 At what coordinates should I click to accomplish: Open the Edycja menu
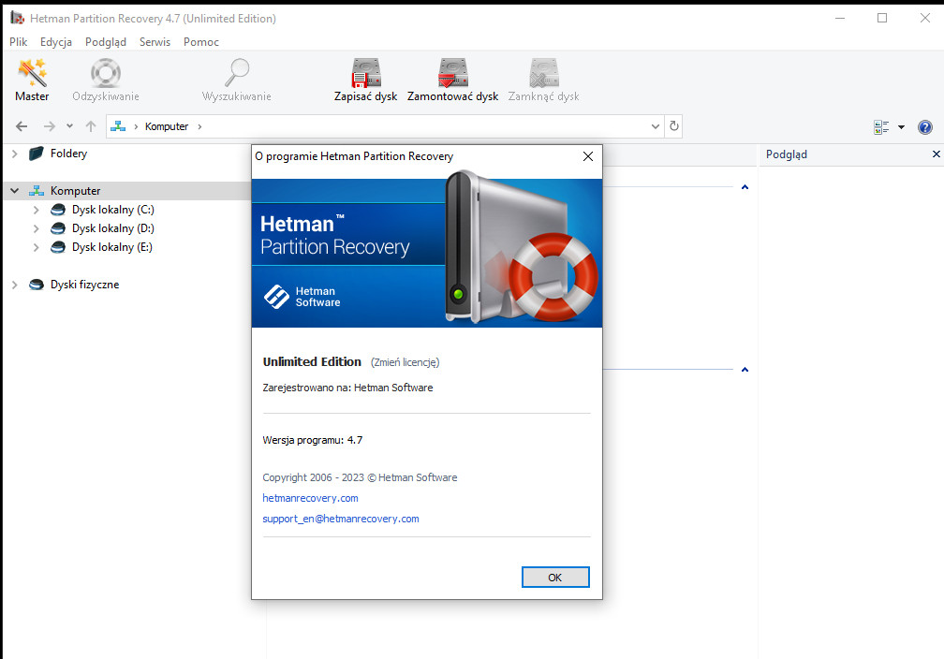56,42
